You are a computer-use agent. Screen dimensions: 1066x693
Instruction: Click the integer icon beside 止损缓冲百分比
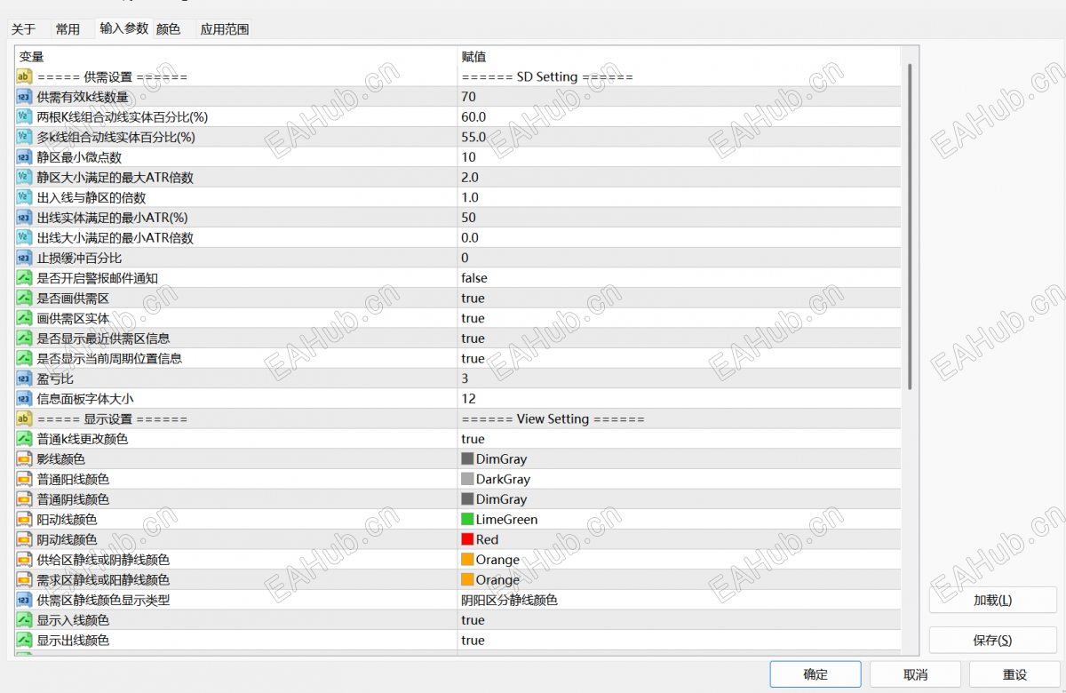coord(24,258)
